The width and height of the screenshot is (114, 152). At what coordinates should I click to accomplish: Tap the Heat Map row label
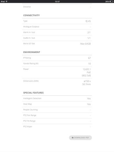(27, 104)
